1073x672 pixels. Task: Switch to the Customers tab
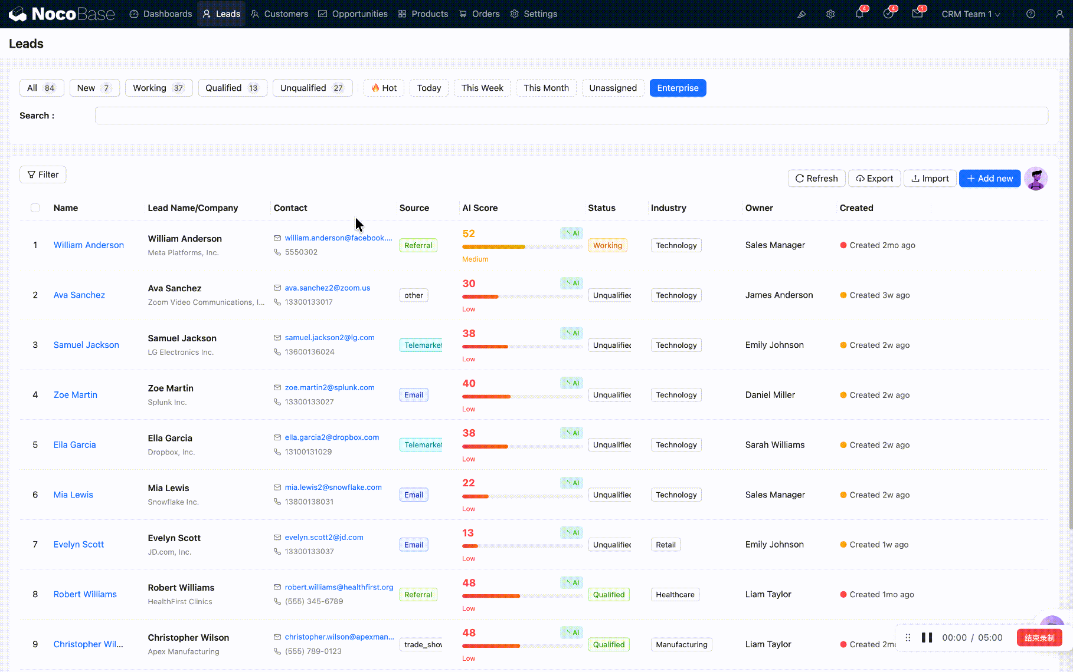279,14
